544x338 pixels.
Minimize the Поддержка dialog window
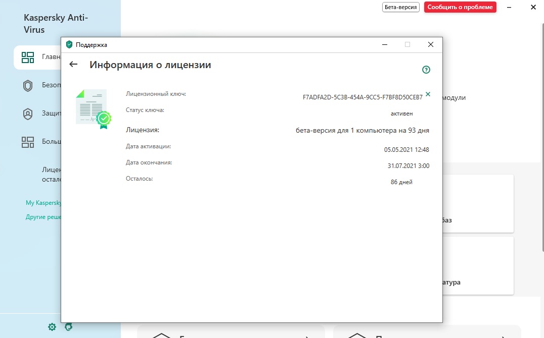pos(384,44)
